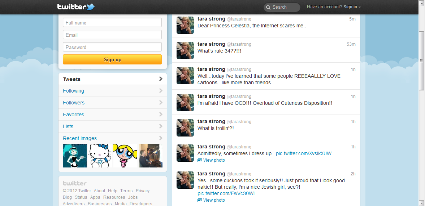Screen dimensions: 425x206
Task: Click avatar on OCD tweet
Action: (x=185, y=102)
